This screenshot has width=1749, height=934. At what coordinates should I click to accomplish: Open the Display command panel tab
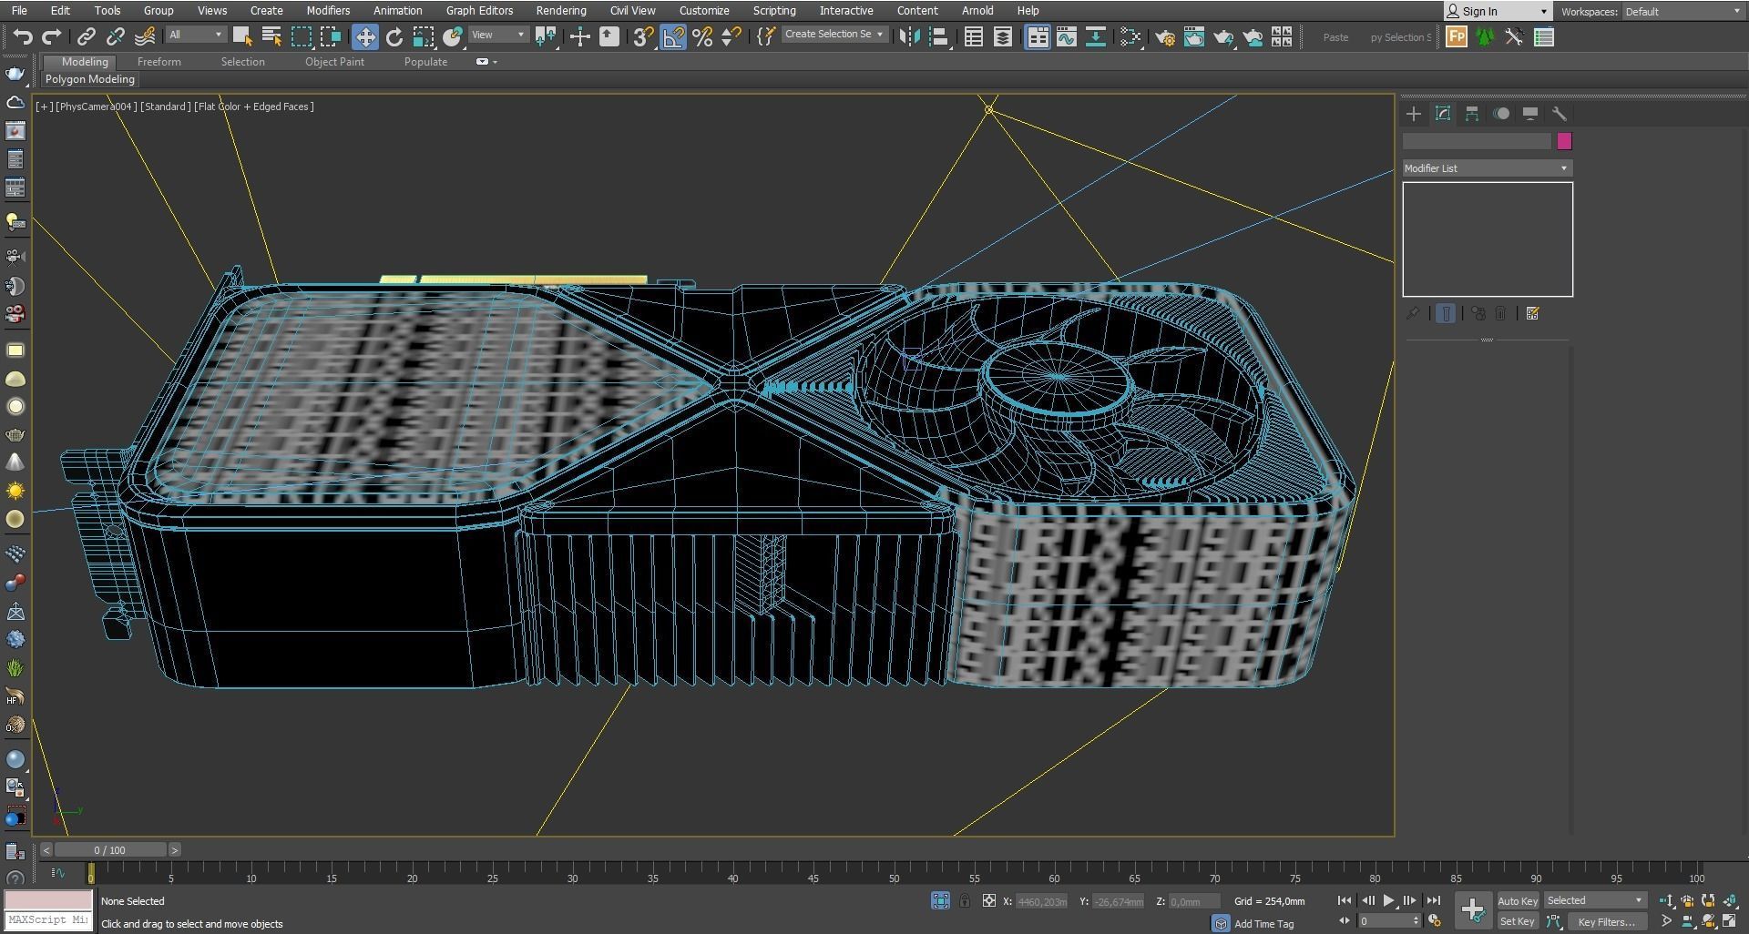(1530, 114)
